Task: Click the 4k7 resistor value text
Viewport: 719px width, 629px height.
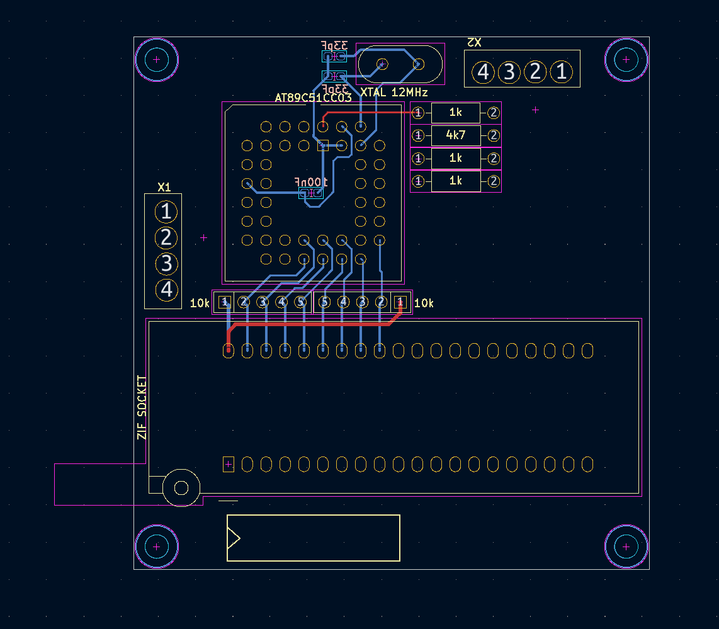Action: click(455, 135)
